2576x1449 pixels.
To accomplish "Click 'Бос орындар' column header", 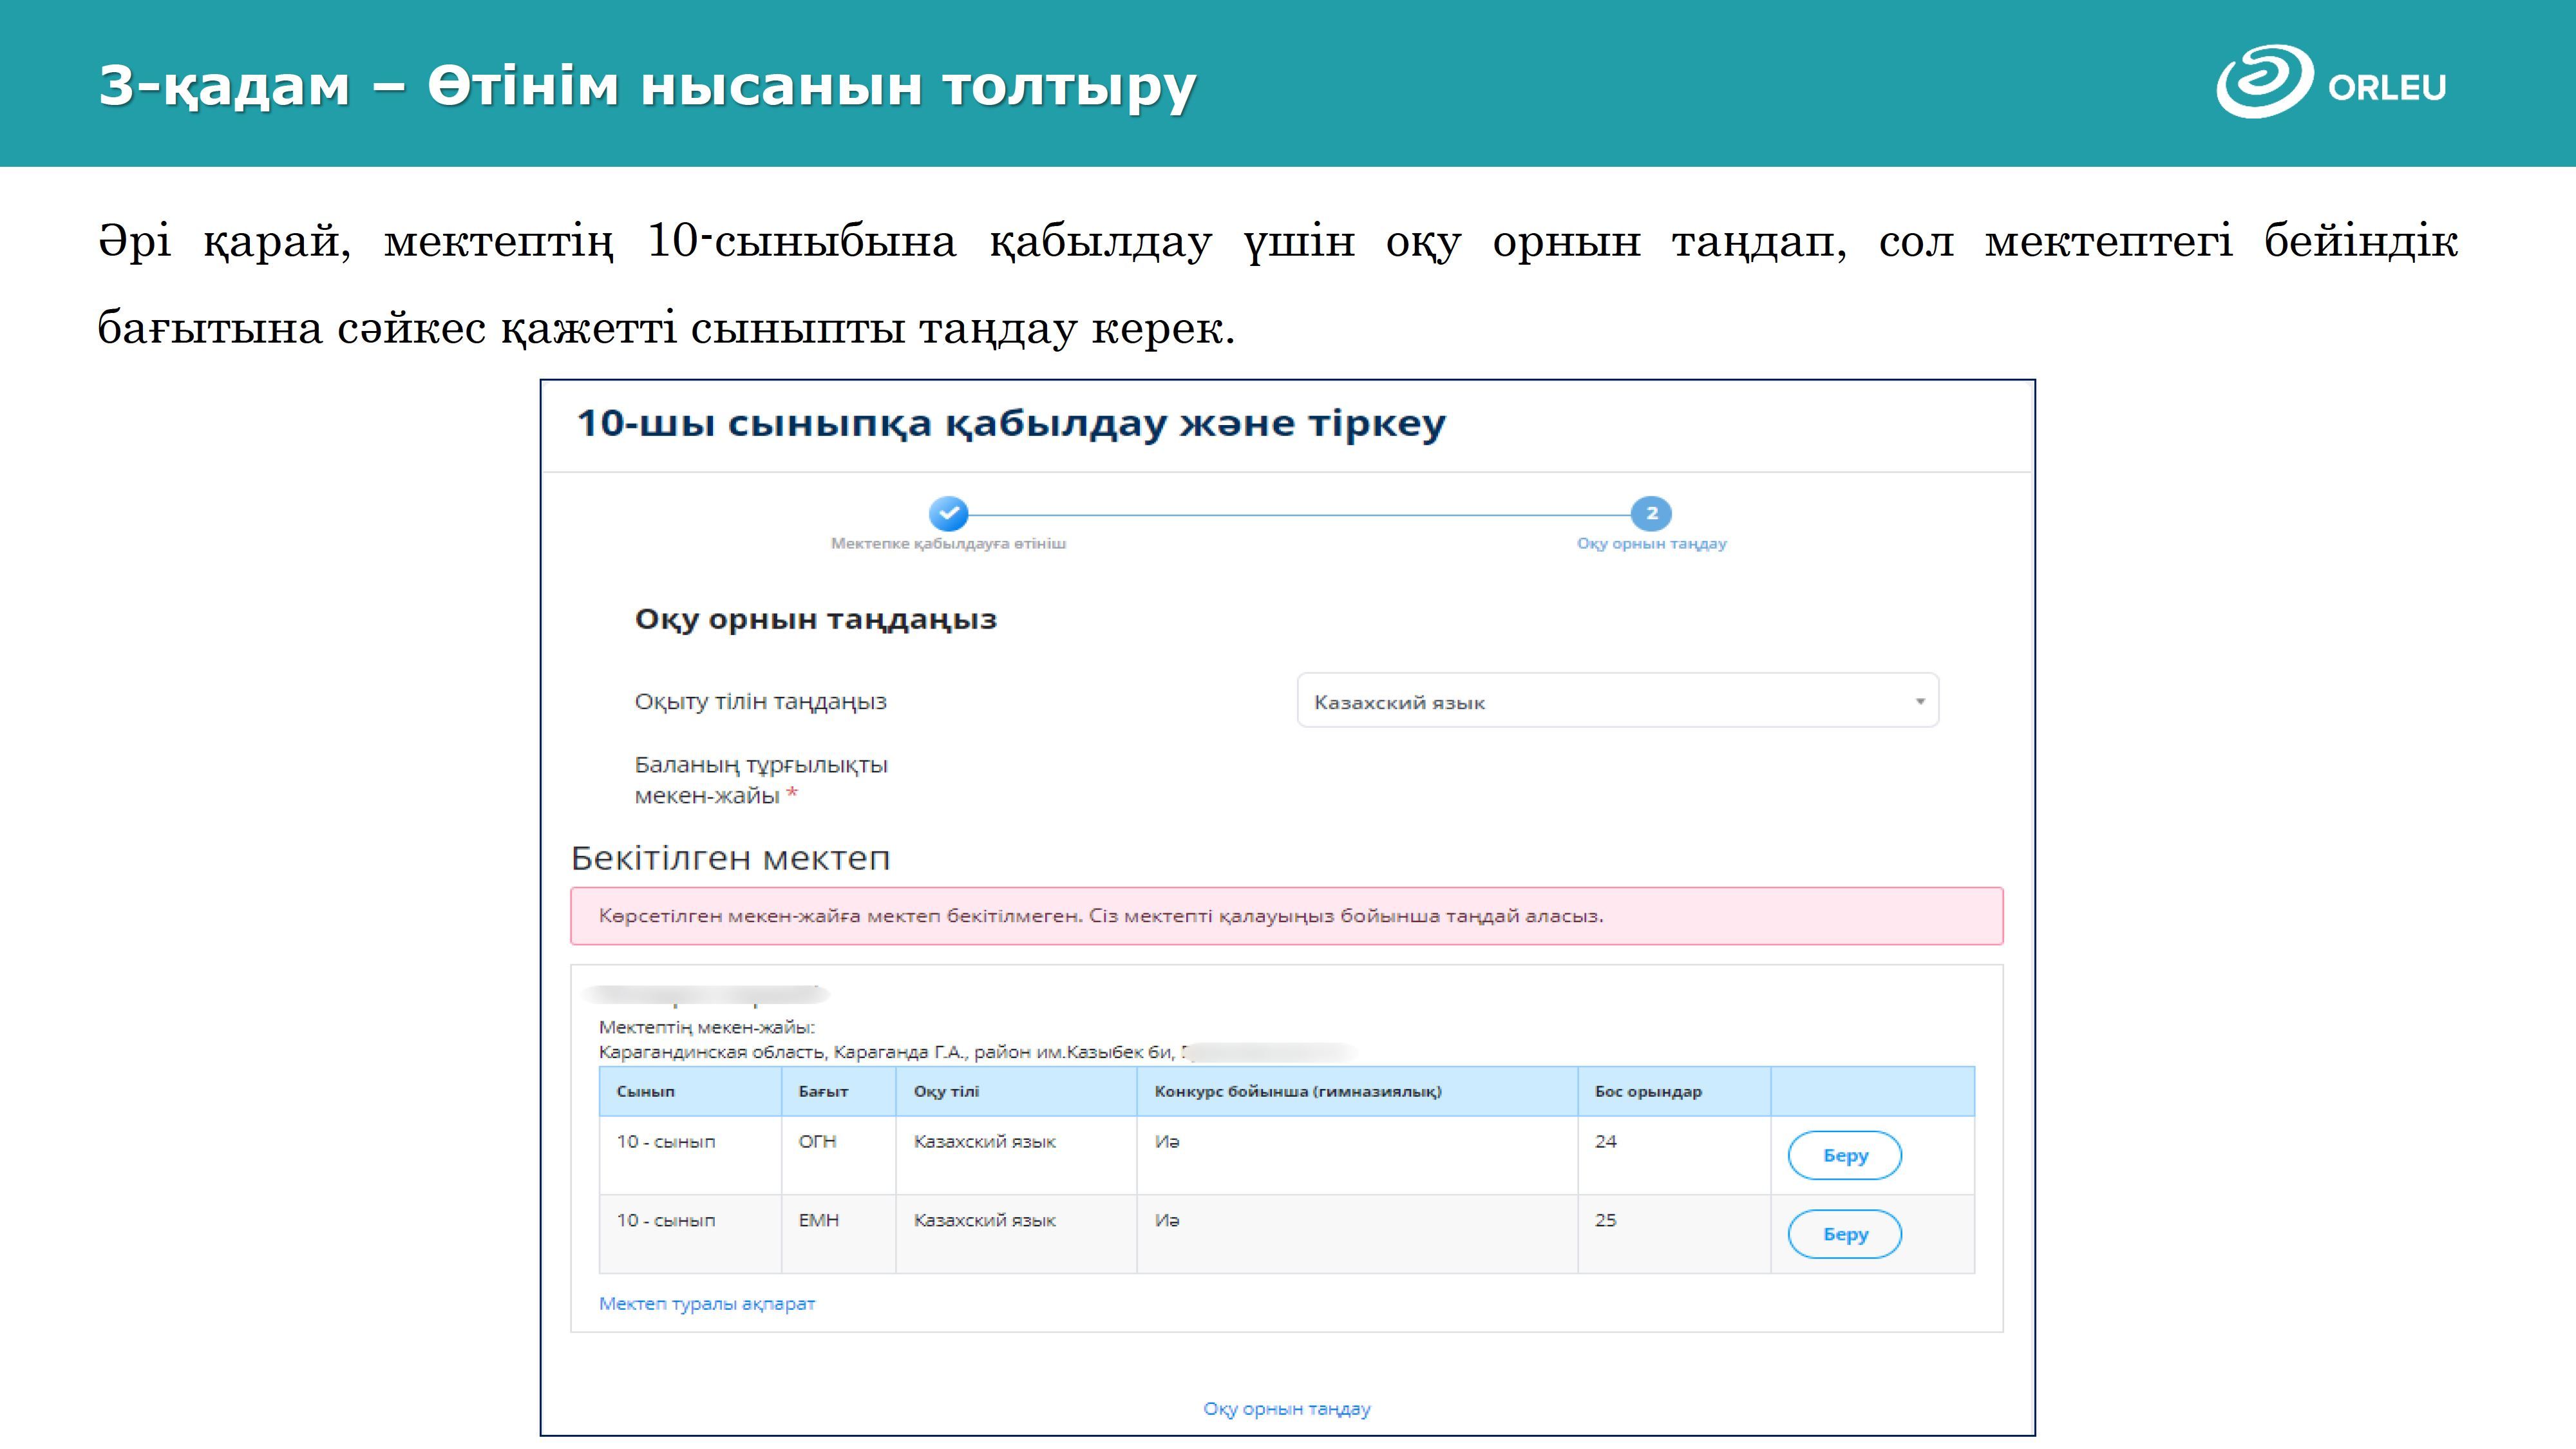I will point(1647,1091).
